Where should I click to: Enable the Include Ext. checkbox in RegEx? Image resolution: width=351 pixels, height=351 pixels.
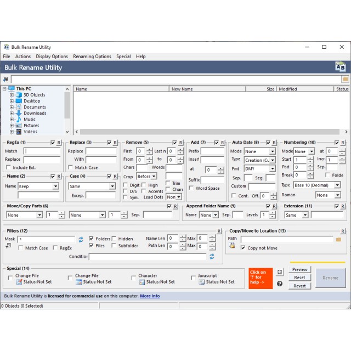(9, 167)
